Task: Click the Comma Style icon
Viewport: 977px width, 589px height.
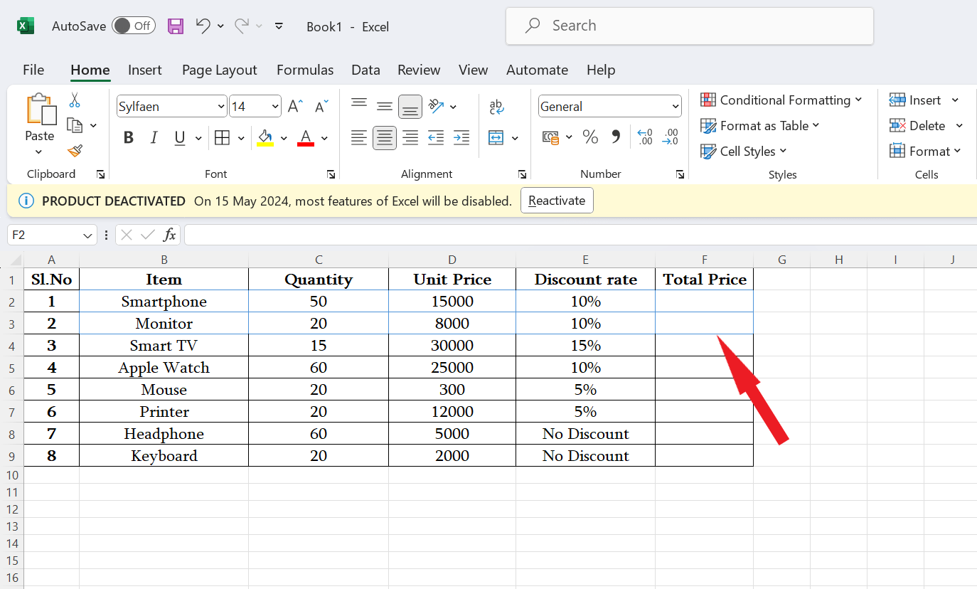Action: pyautogui.click(x=616, y=137)
